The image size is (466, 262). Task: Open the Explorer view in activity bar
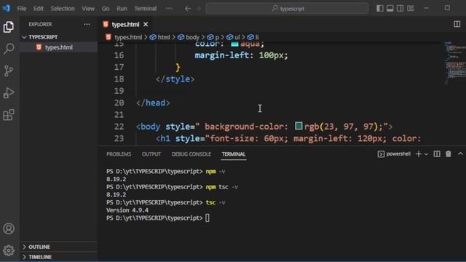(9, 27)
